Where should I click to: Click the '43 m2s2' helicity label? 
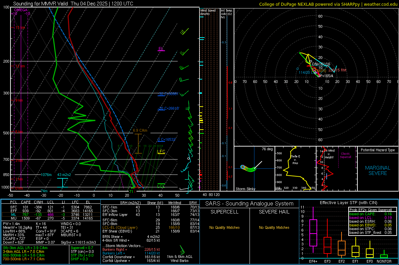click(64, 175)
